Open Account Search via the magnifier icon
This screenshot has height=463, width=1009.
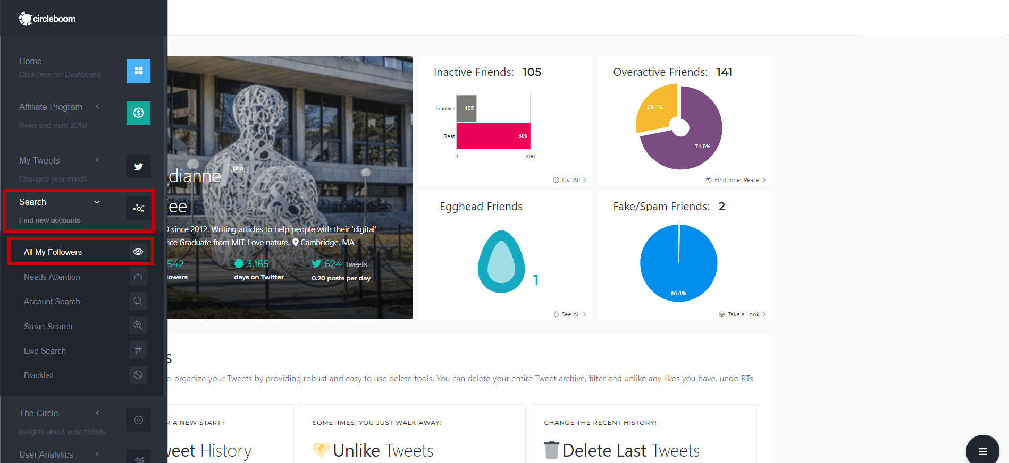(138, 301)
